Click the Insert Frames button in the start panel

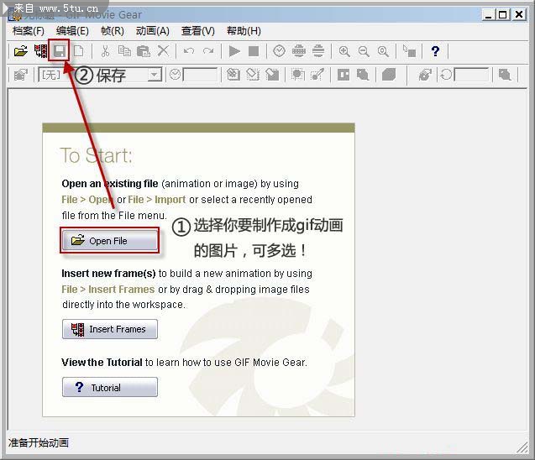(110, 329)
